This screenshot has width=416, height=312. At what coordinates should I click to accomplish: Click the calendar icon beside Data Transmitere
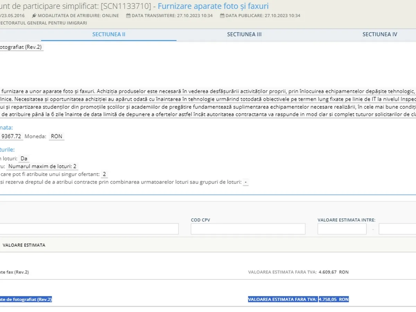coord(128,16)
